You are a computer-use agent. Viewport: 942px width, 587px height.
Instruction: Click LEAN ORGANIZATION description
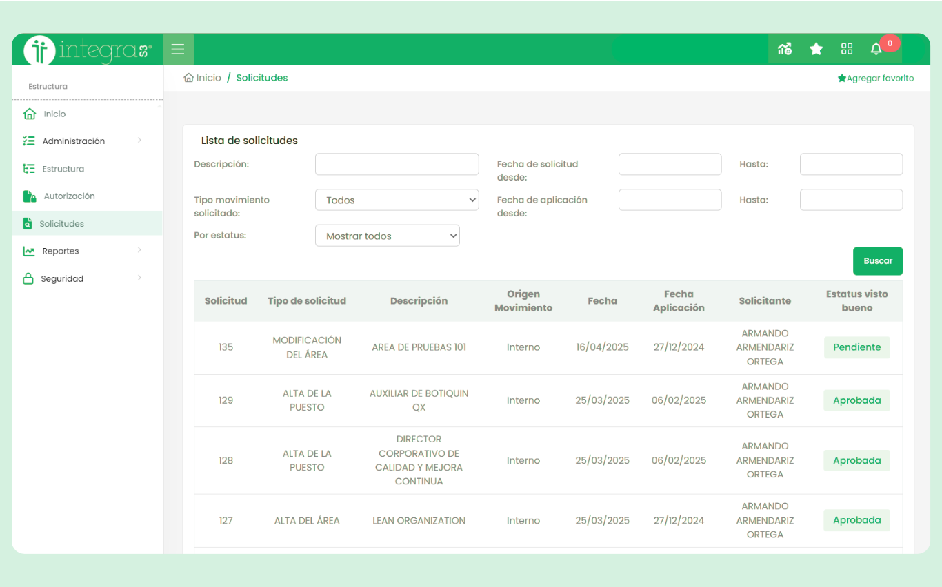(419, 520)
